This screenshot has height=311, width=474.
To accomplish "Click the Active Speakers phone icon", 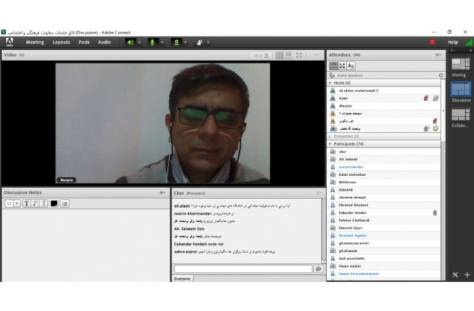I will pos(332,75).
